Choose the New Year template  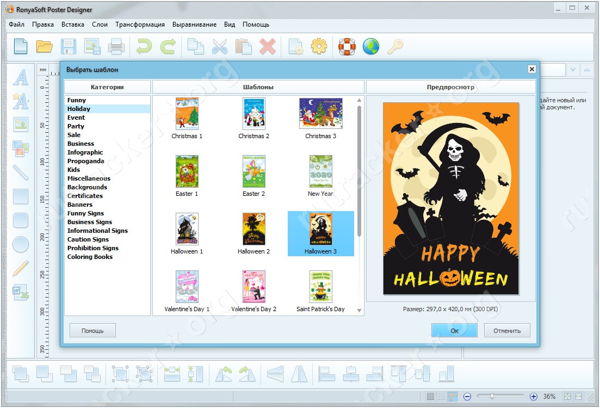point(320,176)
